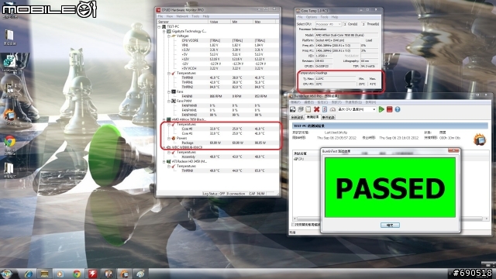Screen dimensions: 496x279
Task: Click the Platform field in Core Temp
Action: pyautogui.click(x=337, y=40)
